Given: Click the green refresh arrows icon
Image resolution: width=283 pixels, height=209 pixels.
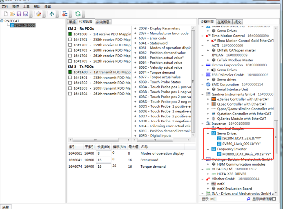Looking at the screenshot, I should click(x=78, y=14).
